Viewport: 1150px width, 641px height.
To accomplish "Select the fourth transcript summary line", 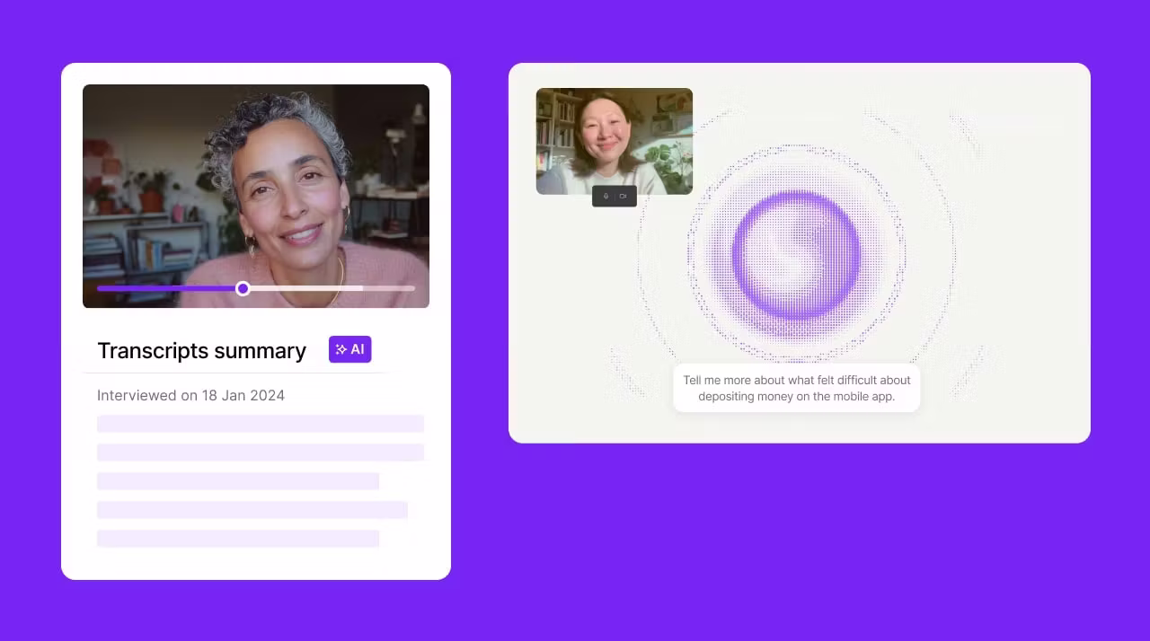I will coord(252,510).
